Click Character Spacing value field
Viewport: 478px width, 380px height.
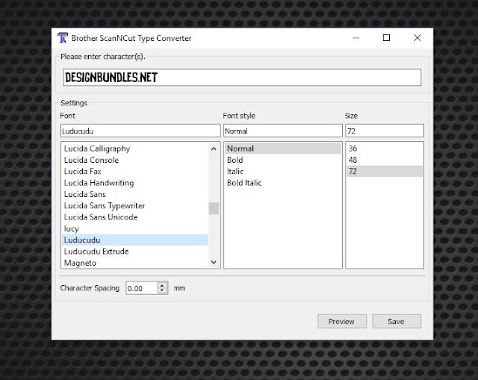pyautogui.click(x=142, y=288)
